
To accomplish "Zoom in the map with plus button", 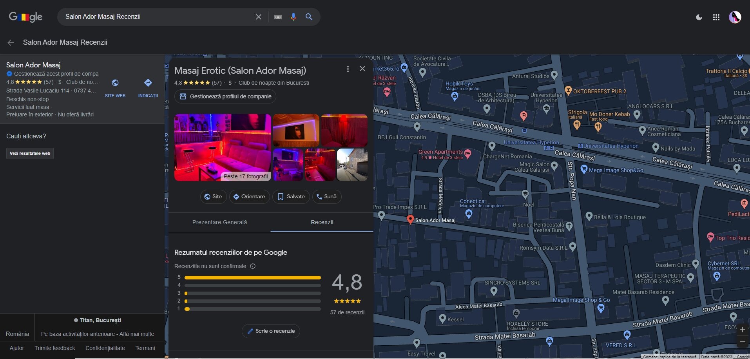I will (742, 330).
